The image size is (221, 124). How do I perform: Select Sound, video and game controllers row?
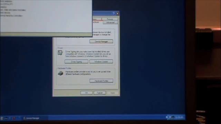13,10
